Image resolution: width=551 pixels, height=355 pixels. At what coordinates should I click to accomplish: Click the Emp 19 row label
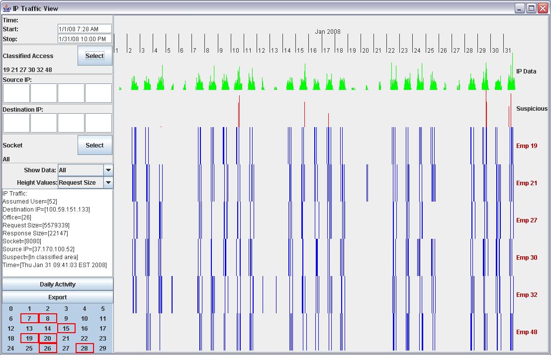(x=527, y=146)
